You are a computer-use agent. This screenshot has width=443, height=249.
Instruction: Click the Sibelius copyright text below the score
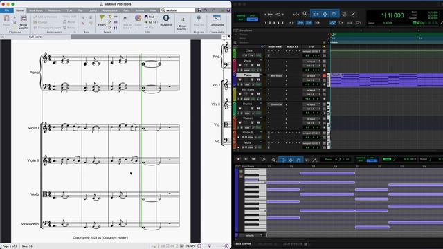[x=100, y=238]
